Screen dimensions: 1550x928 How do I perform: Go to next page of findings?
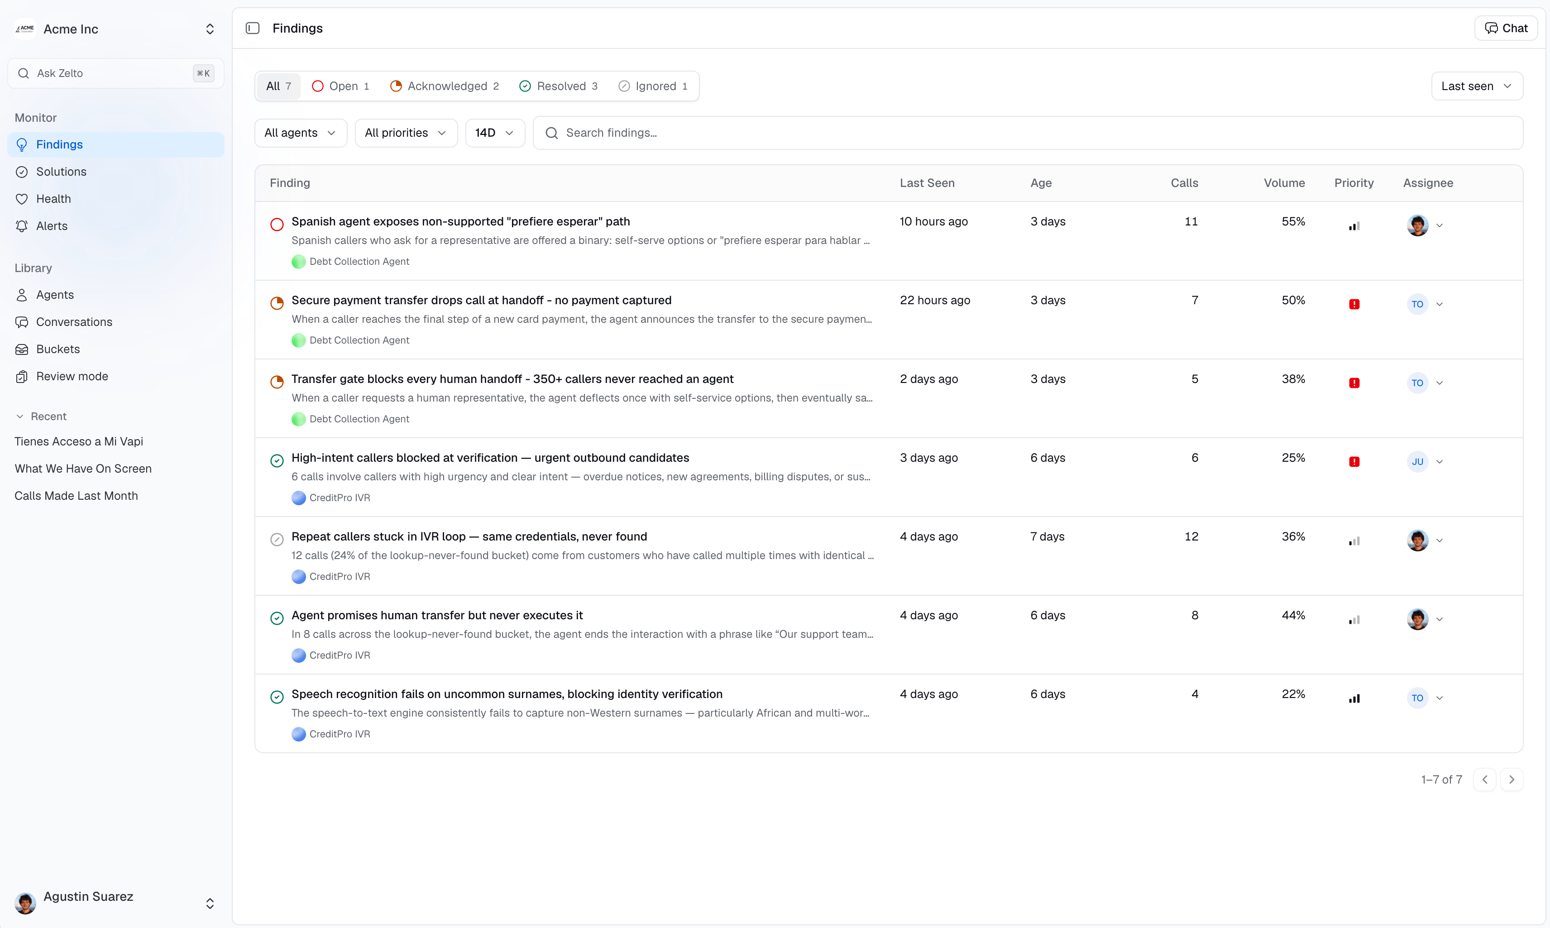pos(1512,780)
